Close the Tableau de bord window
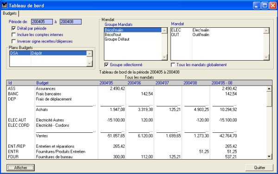This screenshot has width=278, height=174. pyautogui.click(x=273, y=6)
